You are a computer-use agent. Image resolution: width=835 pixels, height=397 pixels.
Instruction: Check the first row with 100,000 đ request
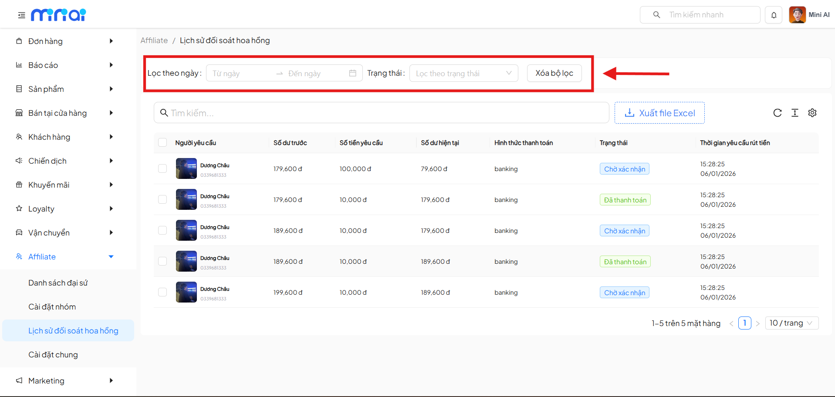(x=162, y=168)
